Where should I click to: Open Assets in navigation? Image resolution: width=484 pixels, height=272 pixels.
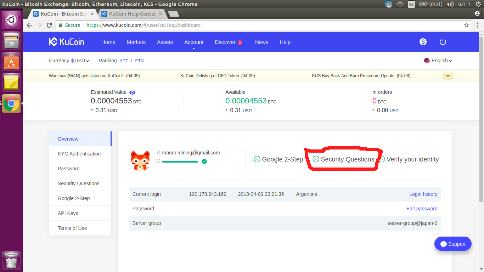[x=165, y=42]
